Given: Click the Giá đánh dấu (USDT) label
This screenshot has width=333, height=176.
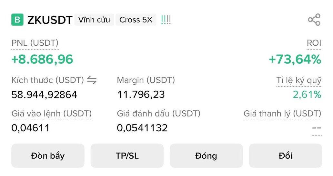Looking at the screenshot, I should pyautogui.click(x=158, y=114).
